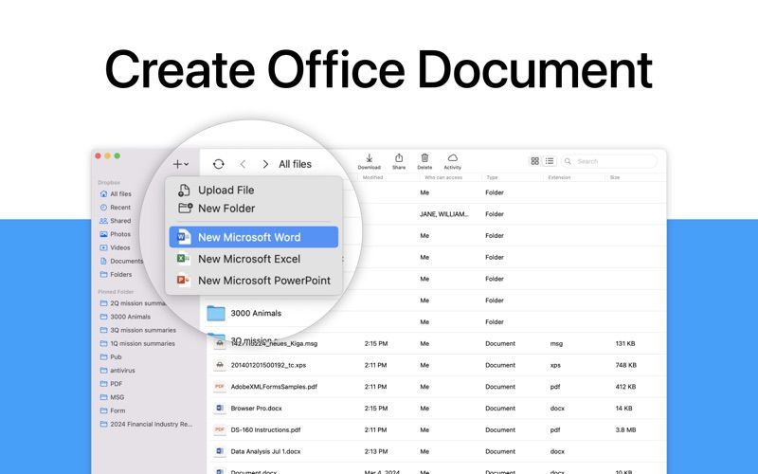
Task: Sort by the Size column header
Action: coord(614,177)
